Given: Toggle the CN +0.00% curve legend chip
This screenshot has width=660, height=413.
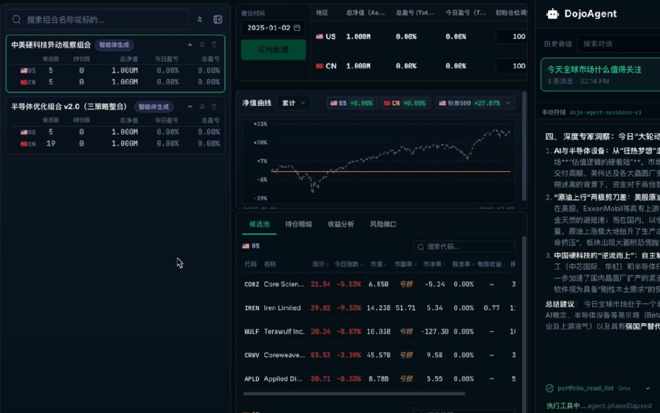Looking at the screenshot, I should (405, 103).
